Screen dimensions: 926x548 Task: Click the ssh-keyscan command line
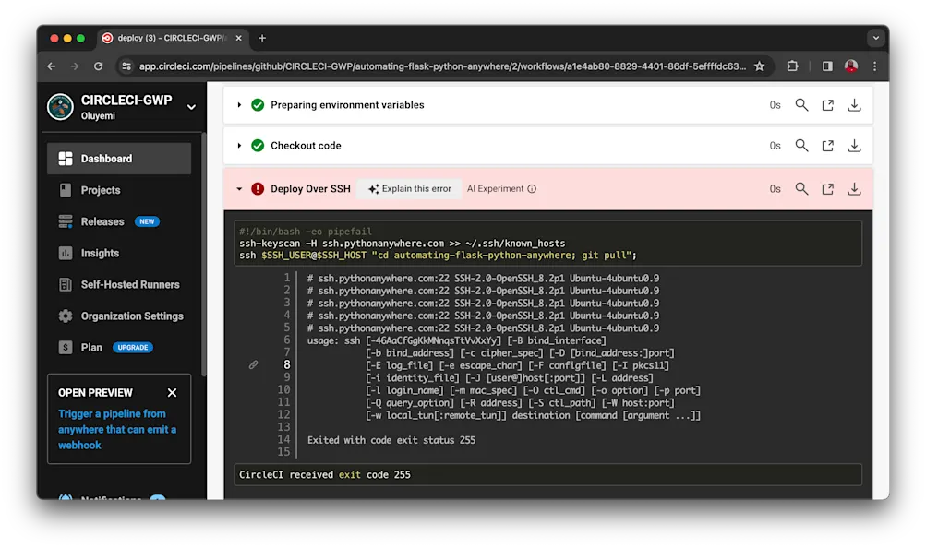[403, 244]
